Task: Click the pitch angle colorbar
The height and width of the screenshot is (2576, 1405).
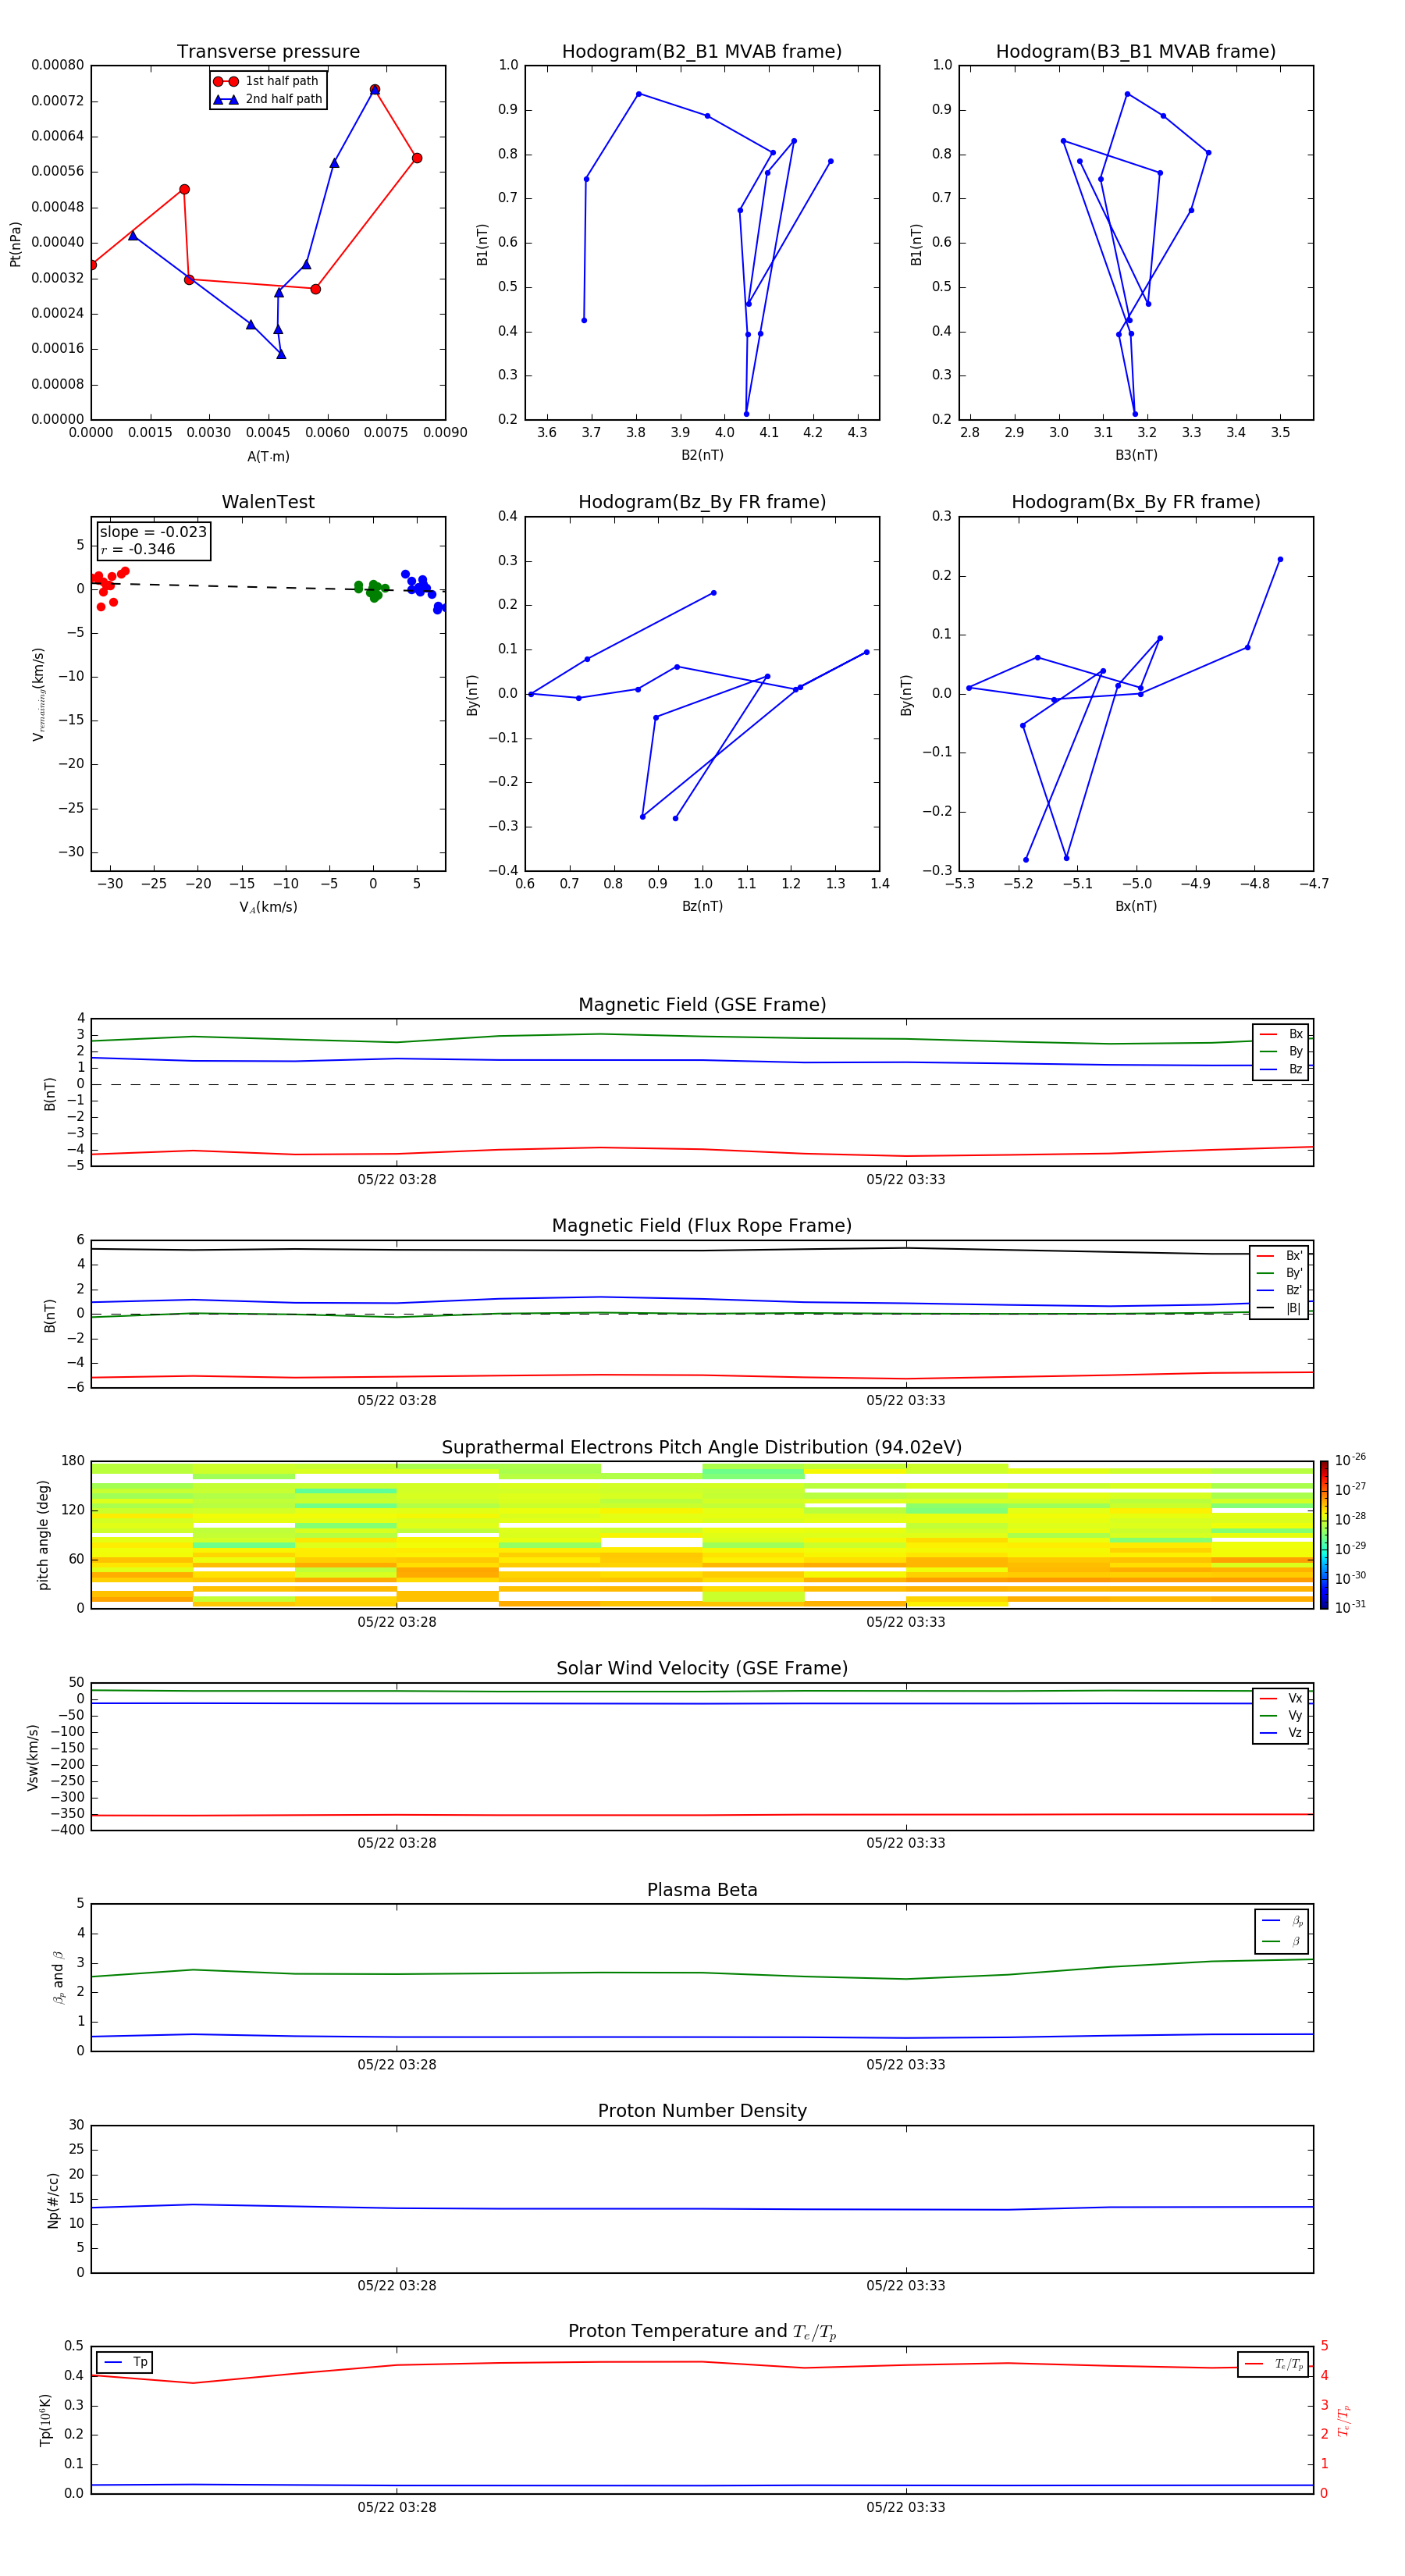Action: pos(1324,1534)
